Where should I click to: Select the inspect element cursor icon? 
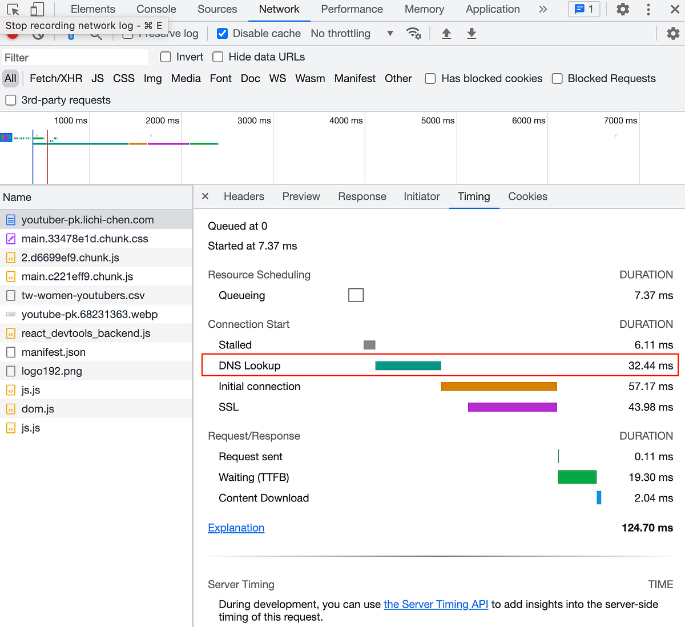tap(13, 9)
